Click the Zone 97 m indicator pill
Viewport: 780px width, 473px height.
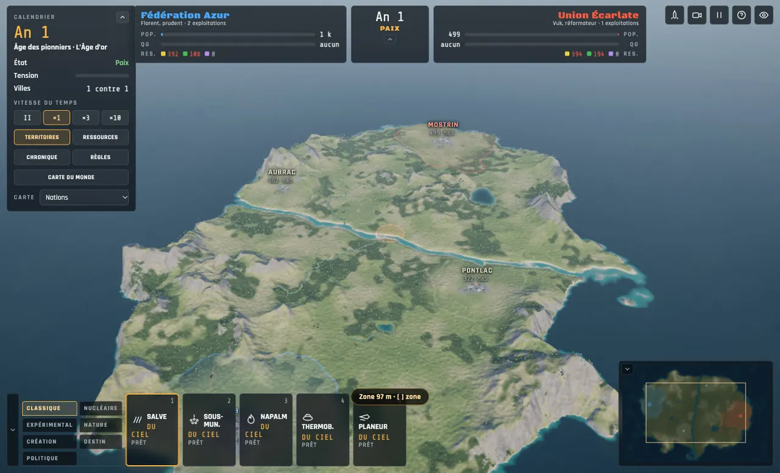pyautogui.click(x=390, y=397)
